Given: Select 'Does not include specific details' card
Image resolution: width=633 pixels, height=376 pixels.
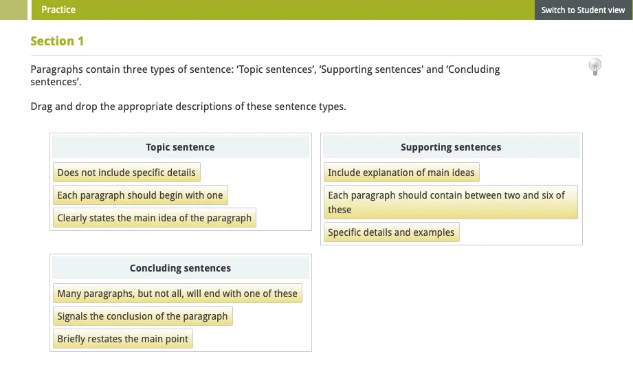Looking at the screenshot, I should 126,173.
